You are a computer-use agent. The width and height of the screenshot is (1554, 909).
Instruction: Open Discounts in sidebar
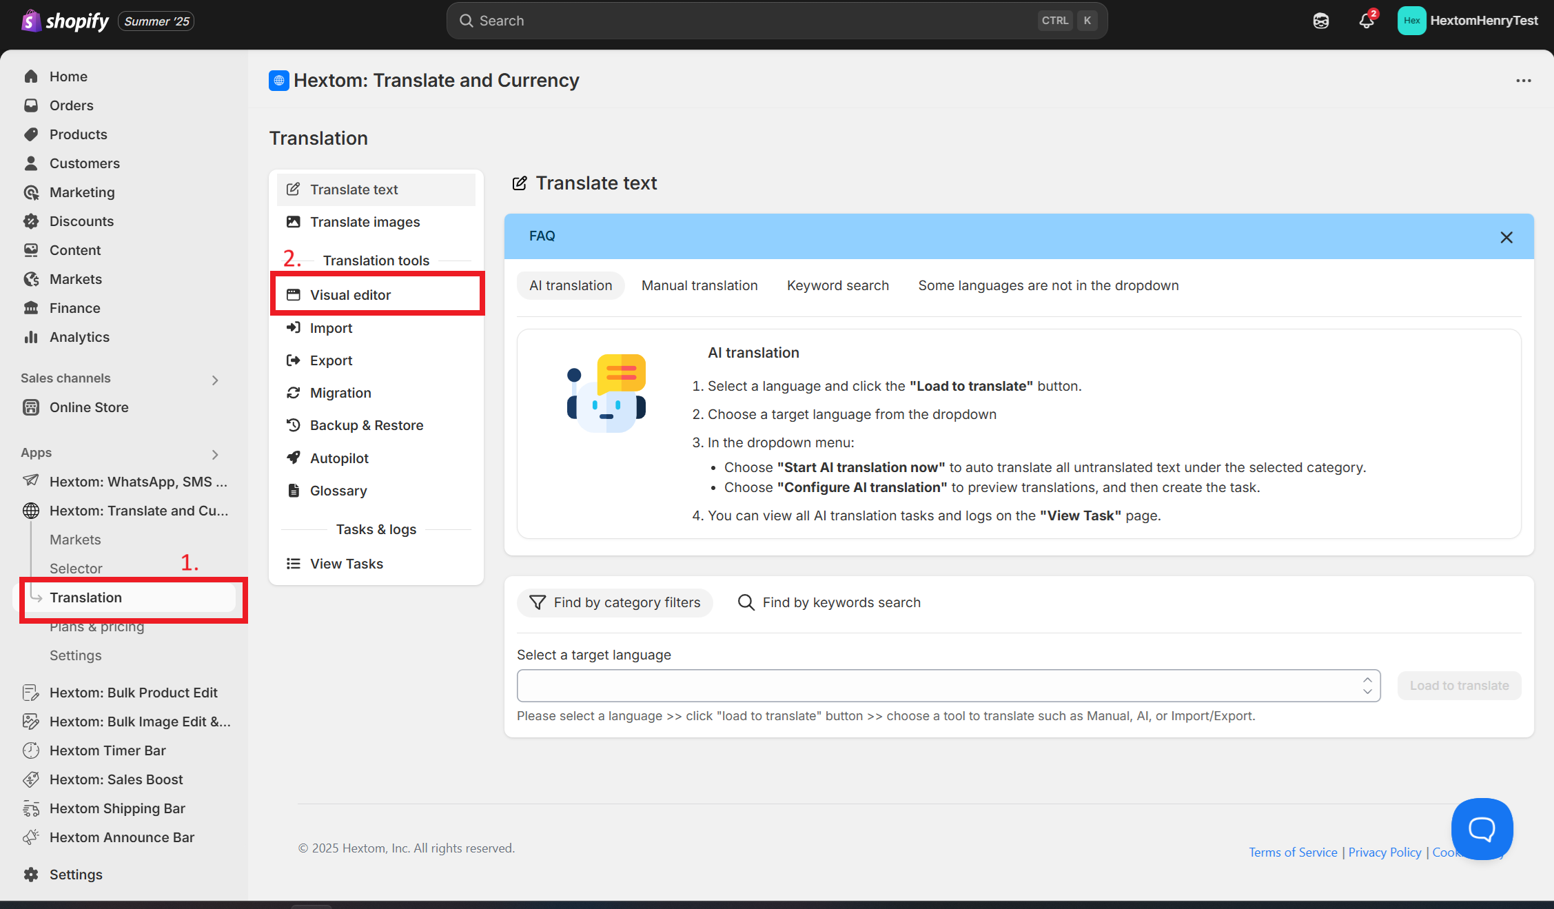coord(81,221)
